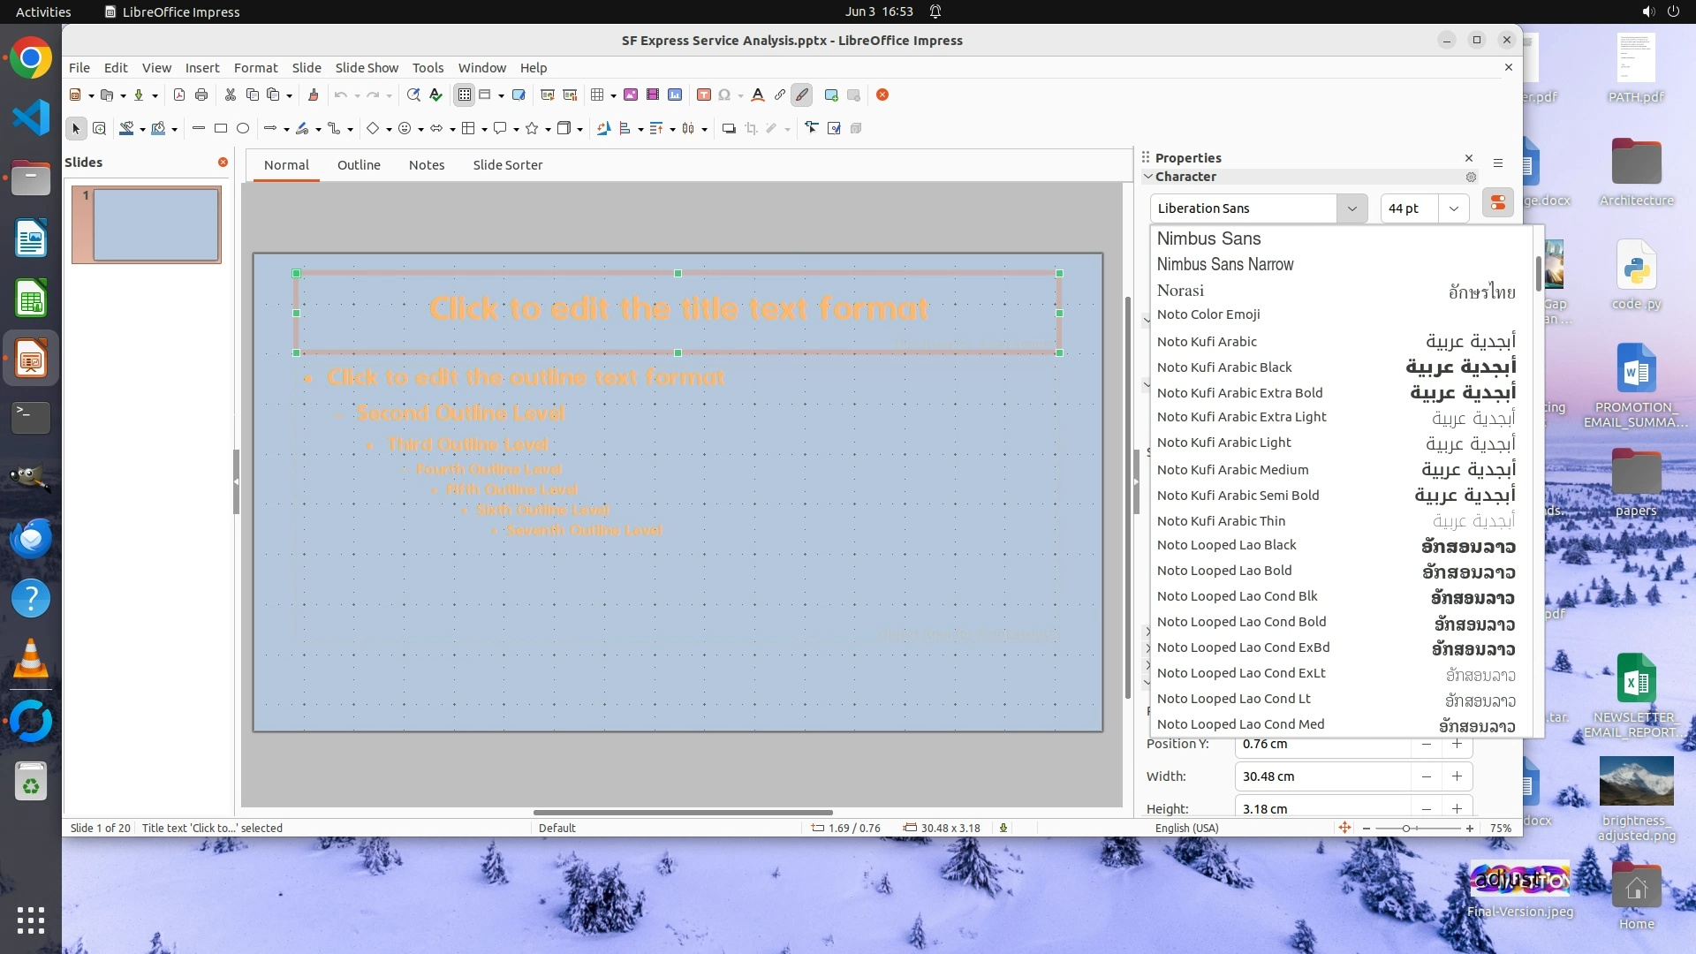Choose Noto Kufi Arabic Medium font
Image resolution: width=1696 pixels, height=954 pixels.
(1233, 470)
